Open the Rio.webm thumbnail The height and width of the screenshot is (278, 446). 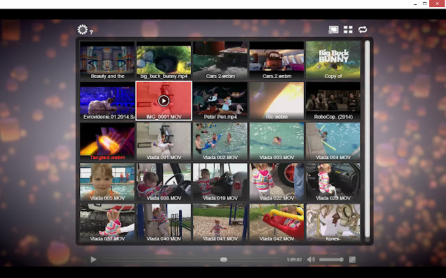[277, 101]
